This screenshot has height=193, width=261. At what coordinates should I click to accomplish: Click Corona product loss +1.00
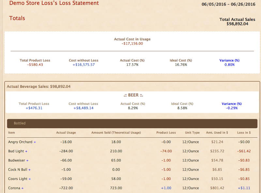tap(166, 188)
